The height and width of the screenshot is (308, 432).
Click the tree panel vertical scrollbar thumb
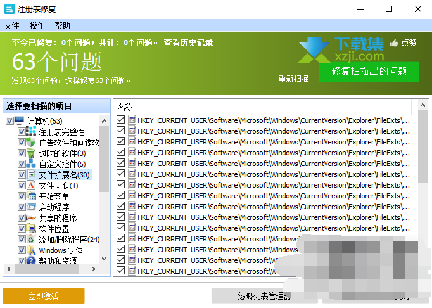click(x=104, y=159)
